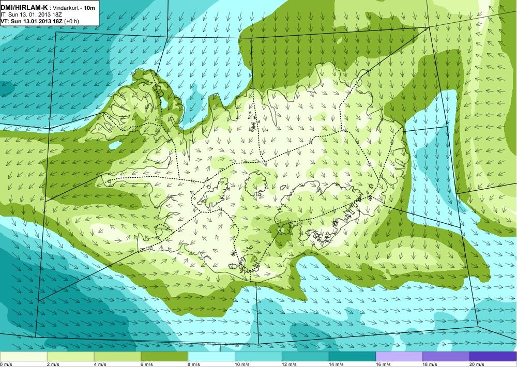The height and width of the screenshot is (367, 517).
Task: Click the '20 m/s' legend label
Action: [x=477, y=364]
